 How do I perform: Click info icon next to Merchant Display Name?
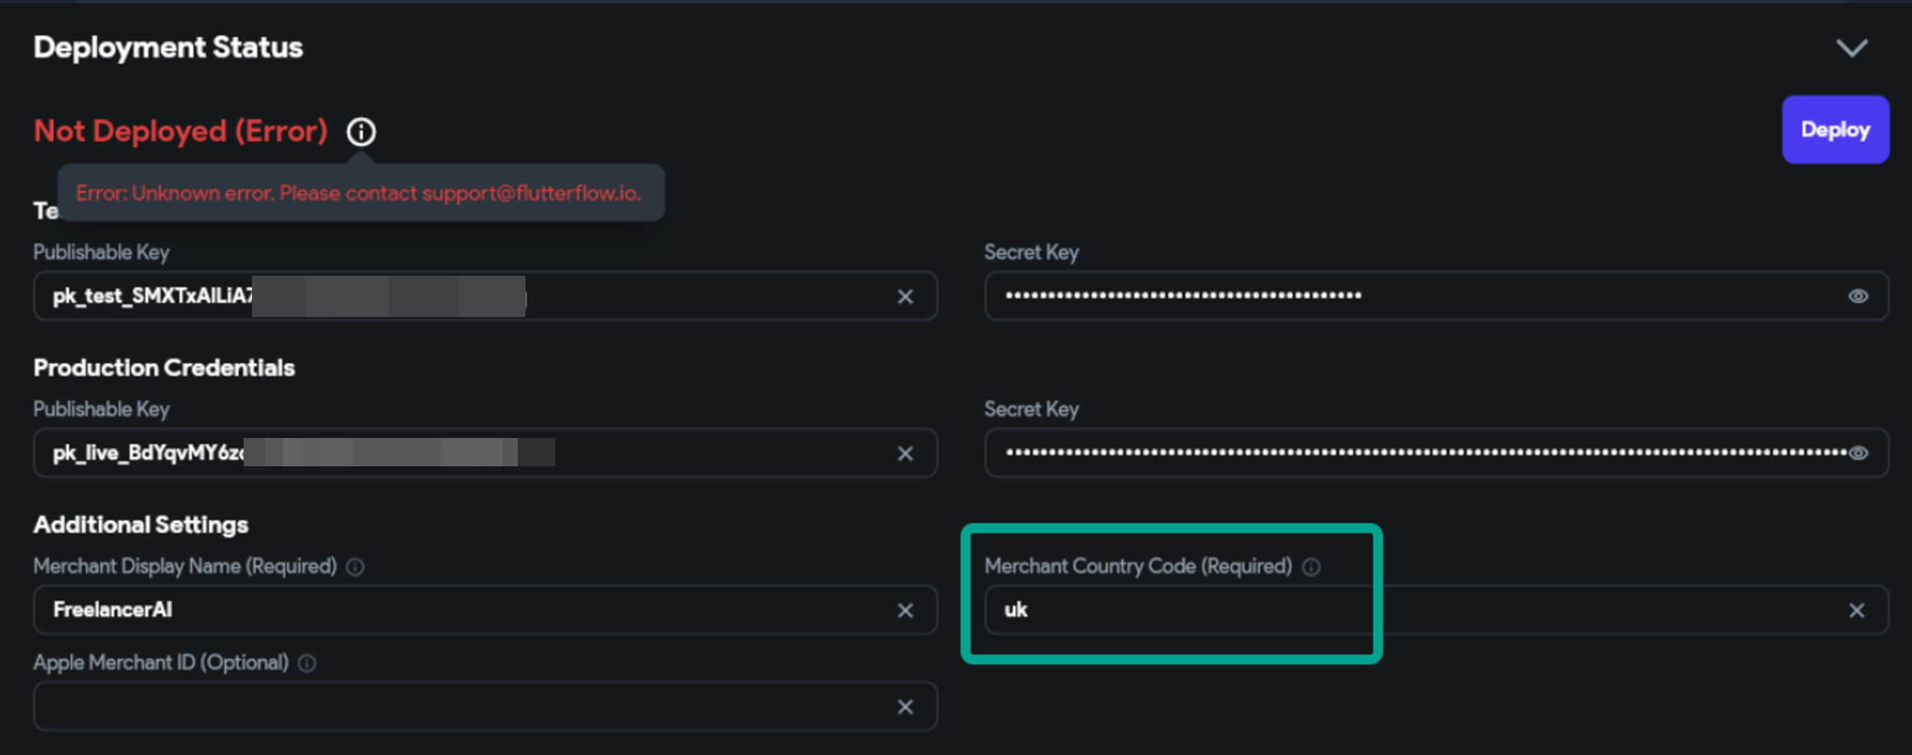coord(355,567)
